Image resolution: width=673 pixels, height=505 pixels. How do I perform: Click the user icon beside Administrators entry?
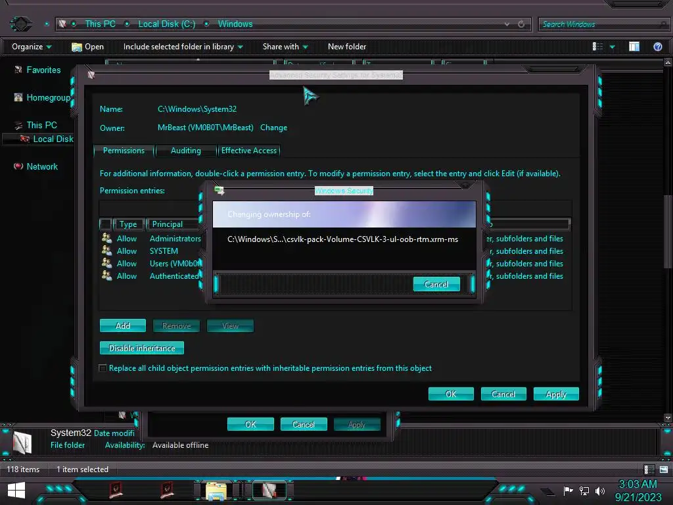pos(106,238)
